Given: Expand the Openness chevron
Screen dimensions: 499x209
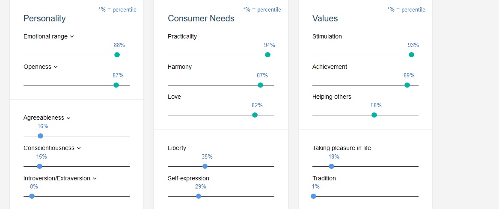Looking at the screenshot, I should (56, 67).
